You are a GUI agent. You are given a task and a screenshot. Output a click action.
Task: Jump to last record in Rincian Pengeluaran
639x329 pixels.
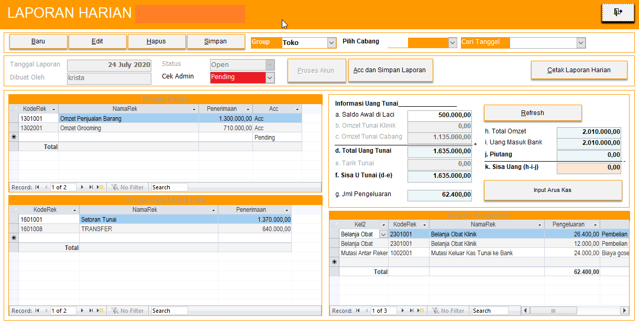point(411,311)
